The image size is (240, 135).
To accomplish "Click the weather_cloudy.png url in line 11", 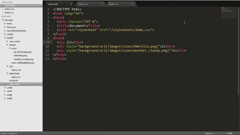I will (x=137, y=51).
